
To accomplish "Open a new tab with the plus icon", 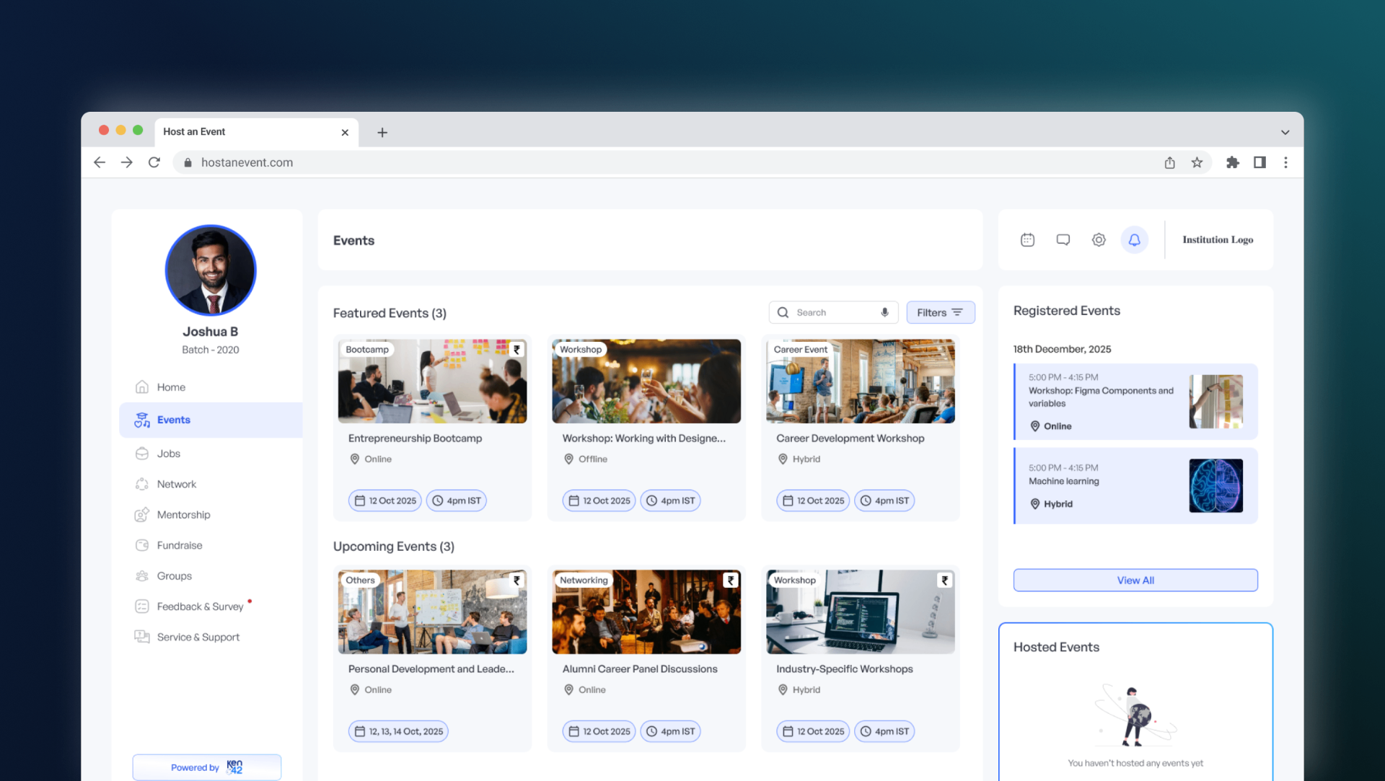I will pos(382,133).
